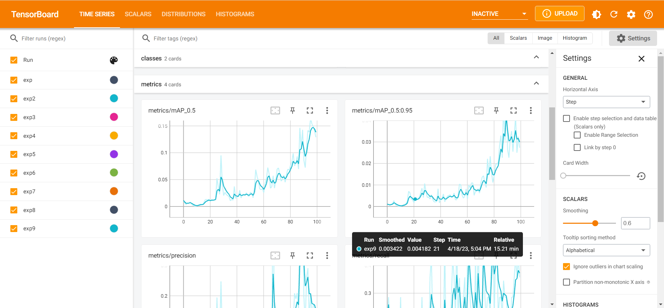
Task: Filter cards to Scalars only
Action: pyautogui.click(x=518, y=38)
